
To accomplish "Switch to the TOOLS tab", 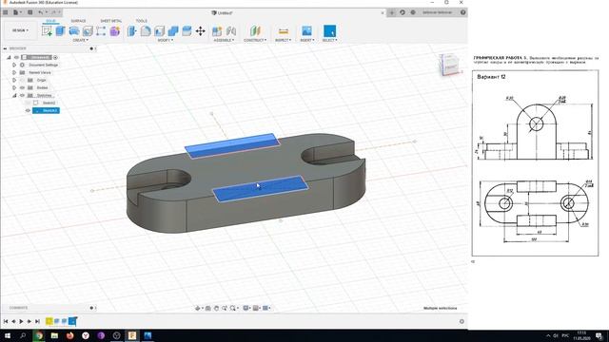I will coord(142,21).
